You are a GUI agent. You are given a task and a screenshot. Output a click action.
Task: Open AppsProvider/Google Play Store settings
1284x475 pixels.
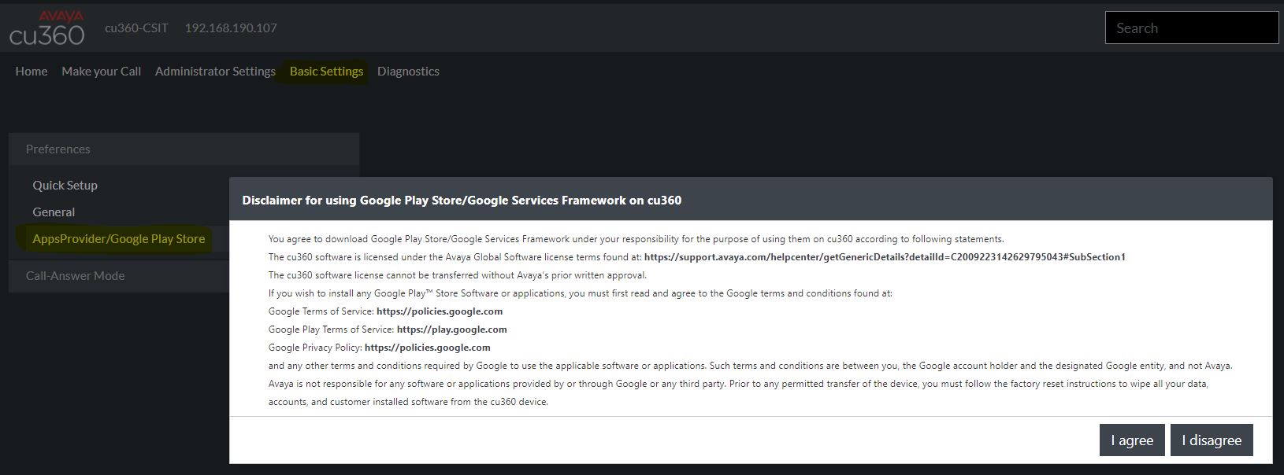coord(118,238)
